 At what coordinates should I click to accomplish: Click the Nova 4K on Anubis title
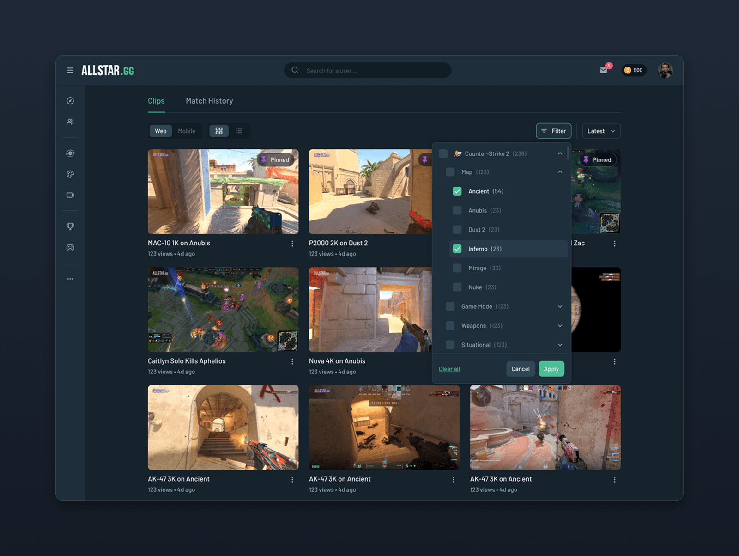pyautogui.click(x=337, y=361)
